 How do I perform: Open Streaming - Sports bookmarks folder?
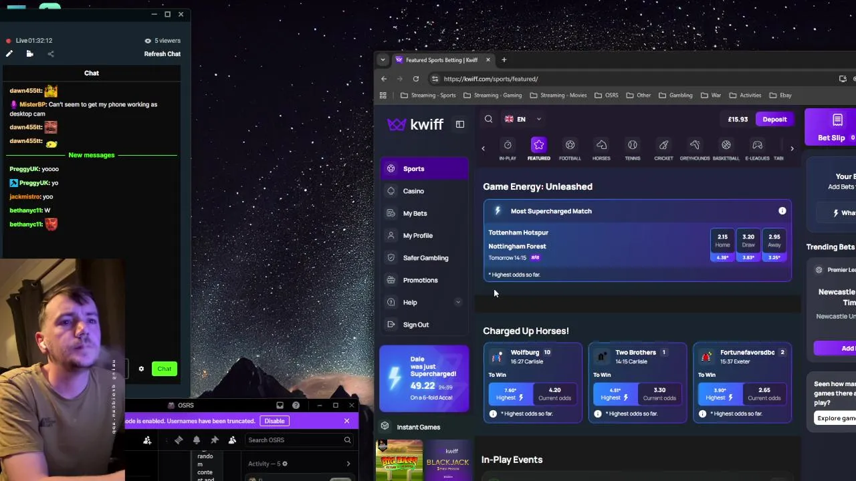pos(428,96)
